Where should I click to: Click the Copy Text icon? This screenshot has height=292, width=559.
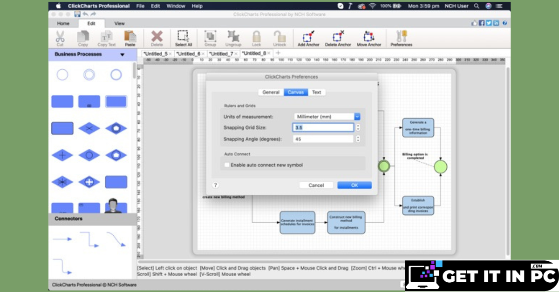[x=107, y=37]
